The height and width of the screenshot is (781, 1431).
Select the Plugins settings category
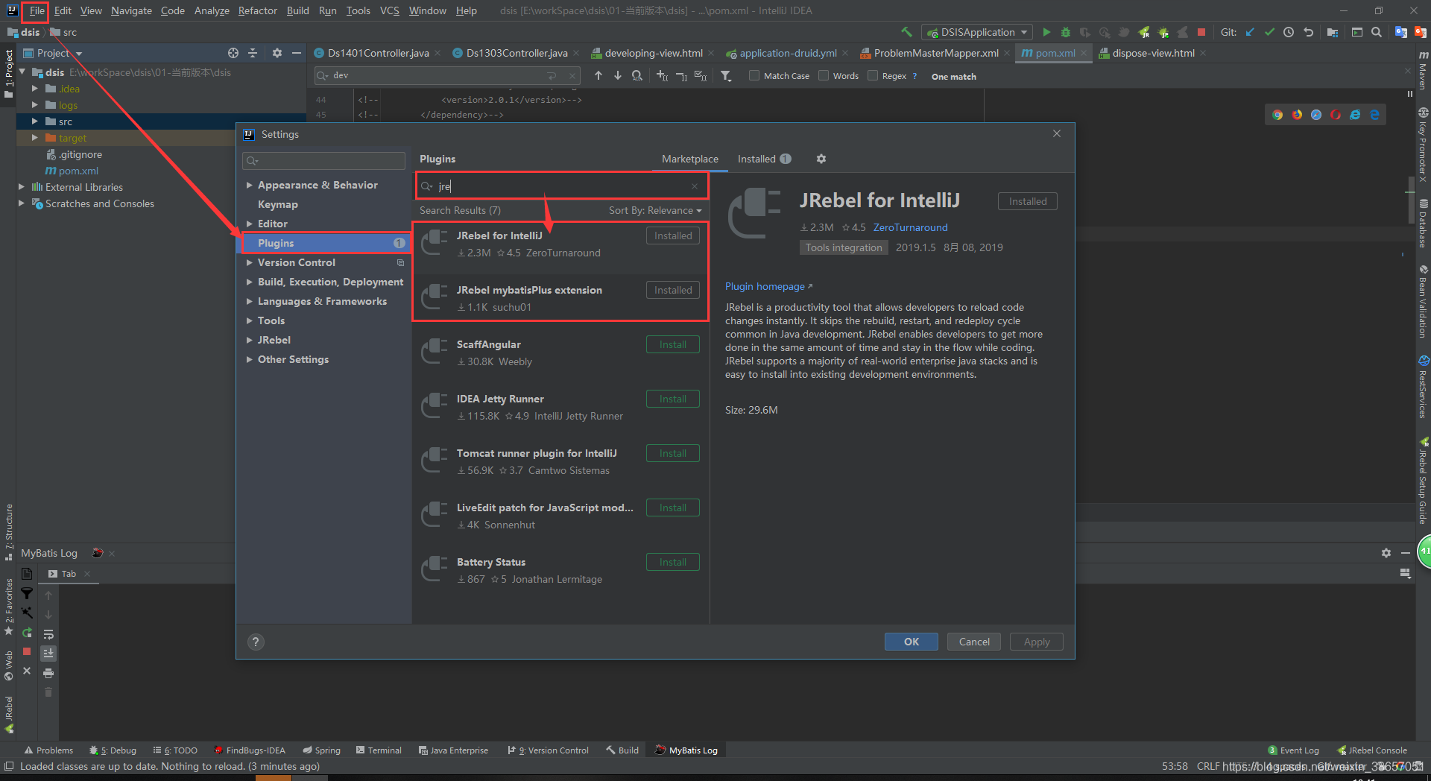325,243
